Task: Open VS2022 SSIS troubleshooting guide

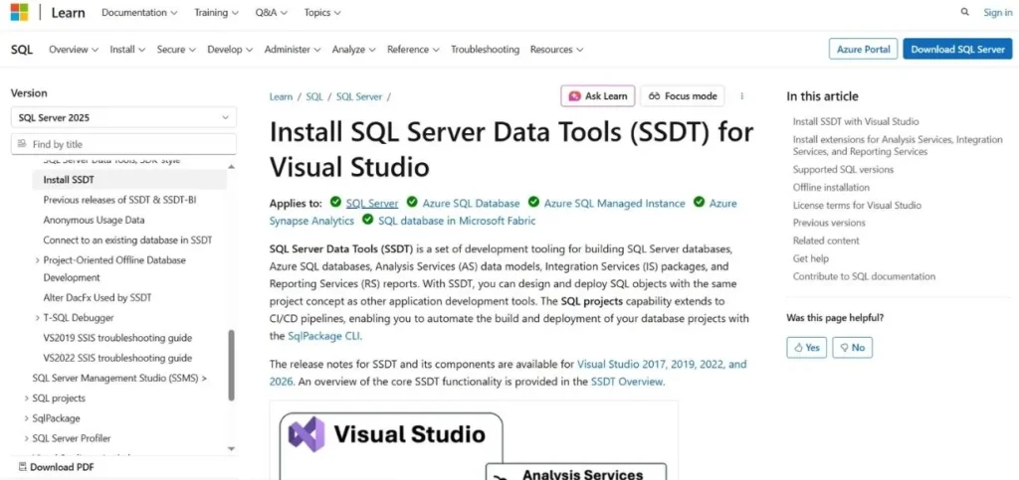Action: tap(117, 358)
